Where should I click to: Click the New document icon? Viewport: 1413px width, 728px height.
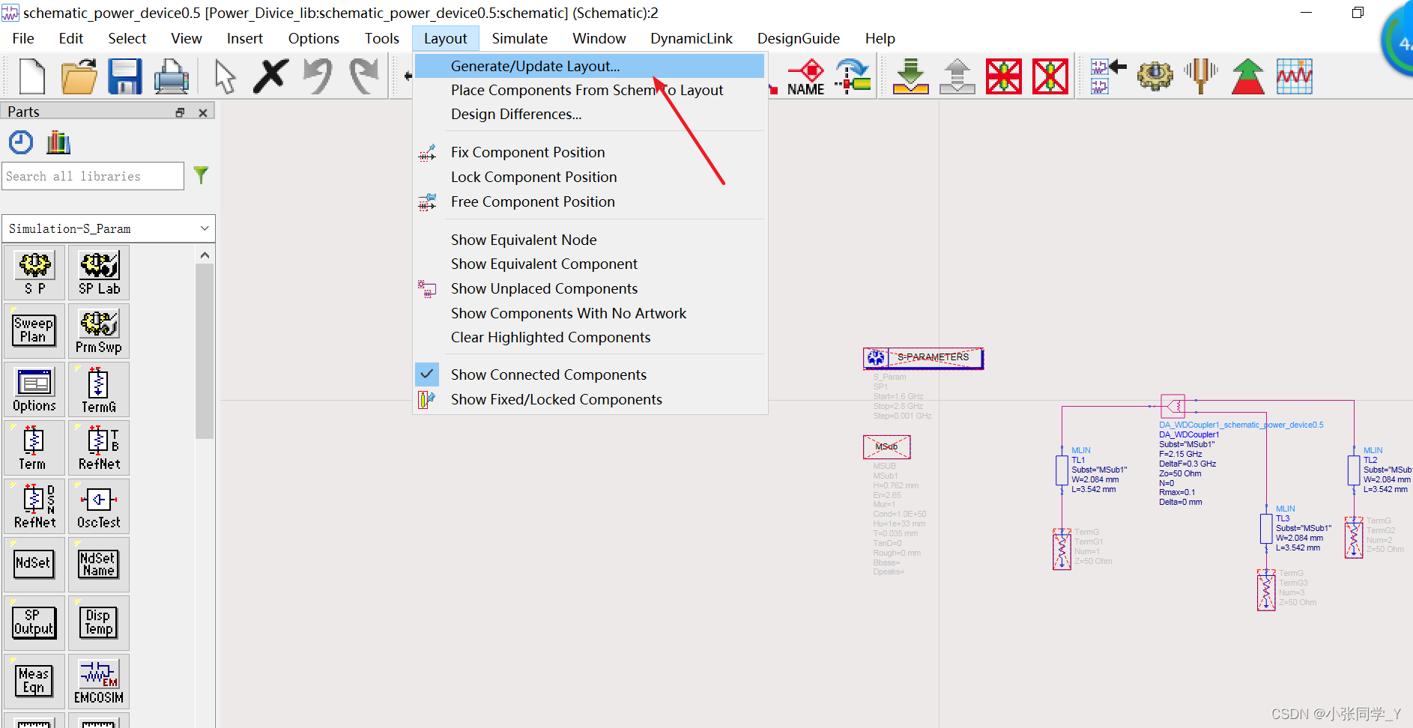[x=31, y=76]
